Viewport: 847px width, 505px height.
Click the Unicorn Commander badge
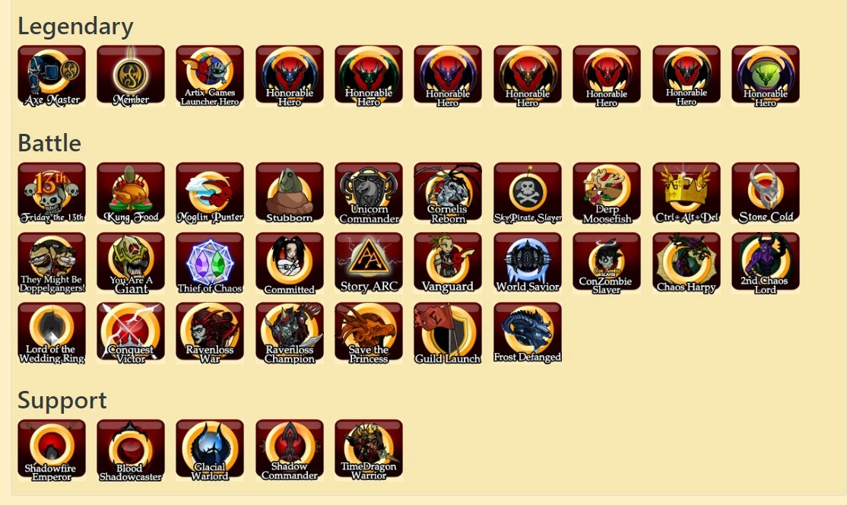tap(369, 193)
